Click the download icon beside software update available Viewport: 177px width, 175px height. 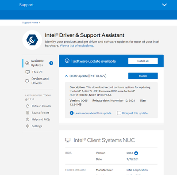coord(67,61)
